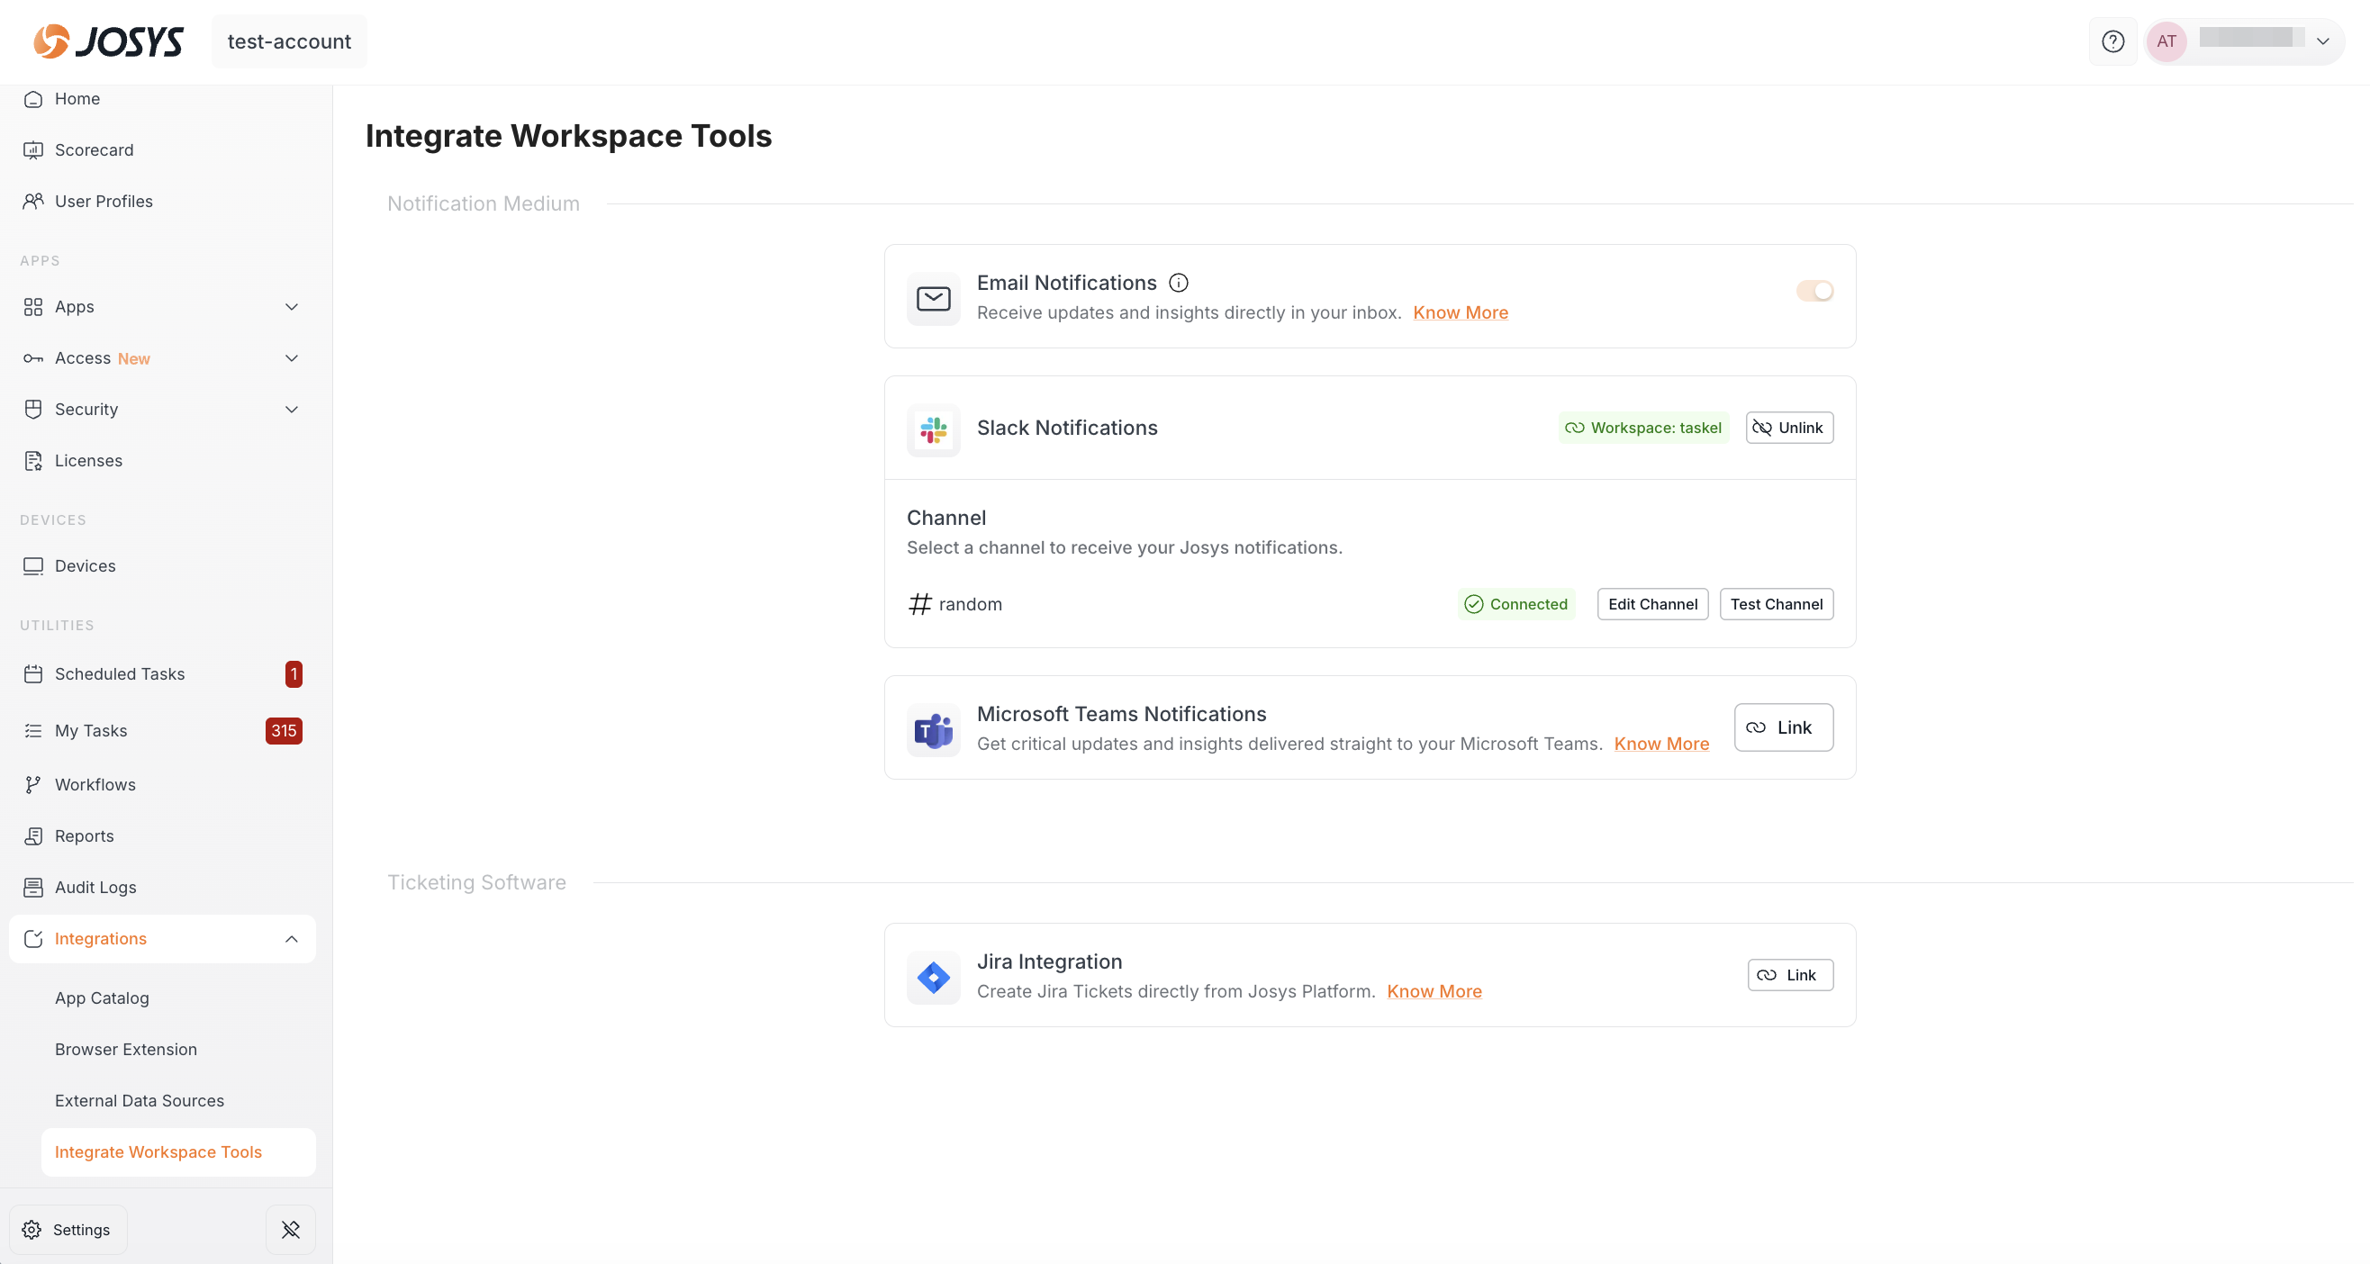The height and width of the screenshot is (1264, 2370).
Task: Unlink the Slack workspace
Action: [x=1788, y=428]
